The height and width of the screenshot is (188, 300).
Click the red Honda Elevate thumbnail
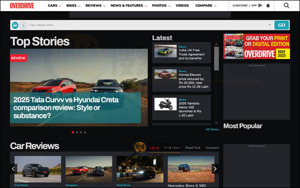point(165,74)
